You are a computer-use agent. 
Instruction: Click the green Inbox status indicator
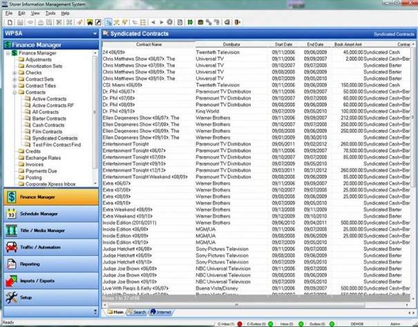301,324
